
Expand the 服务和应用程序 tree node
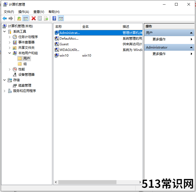[x=5, y=91]
